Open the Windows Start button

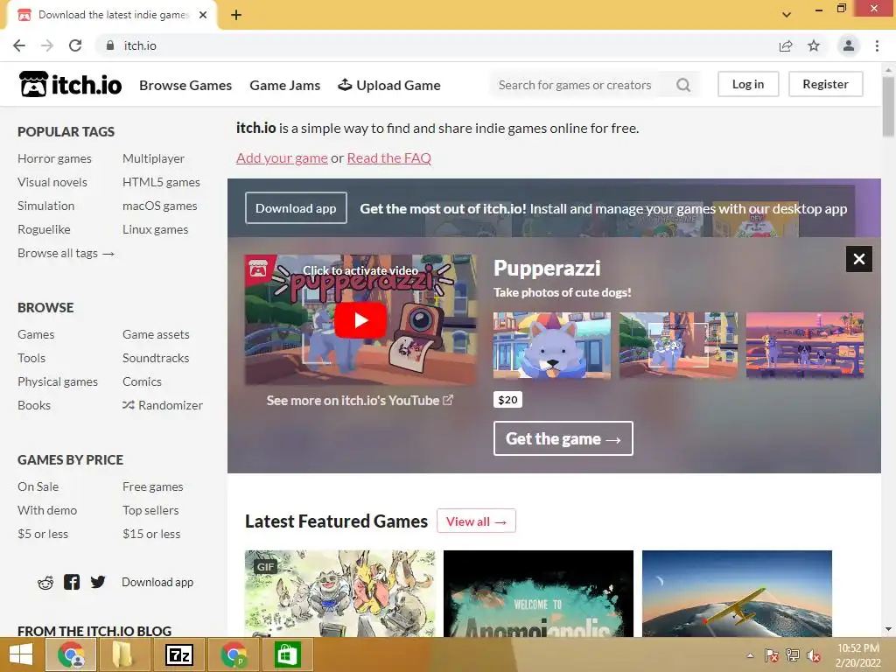coord(21,654)
